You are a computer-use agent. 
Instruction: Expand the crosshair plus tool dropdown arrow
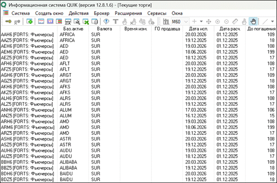click(201, 21)
